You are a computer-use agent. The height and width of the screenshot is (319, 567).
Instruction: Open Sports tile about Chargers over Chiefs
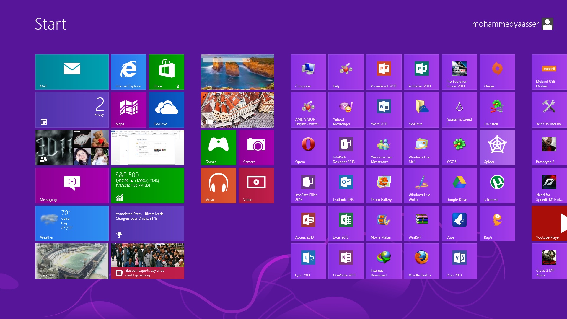(148, 223)
